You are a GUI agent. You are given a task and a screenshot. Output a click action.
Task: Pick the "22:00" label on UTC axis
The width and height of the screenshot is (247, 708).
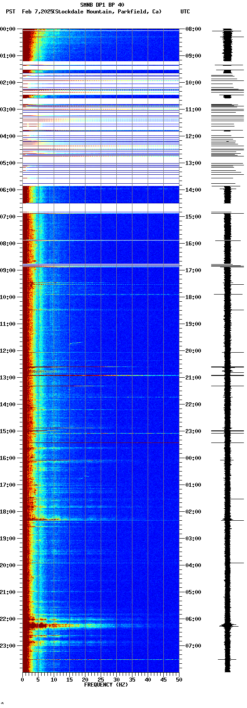point(193,405)
